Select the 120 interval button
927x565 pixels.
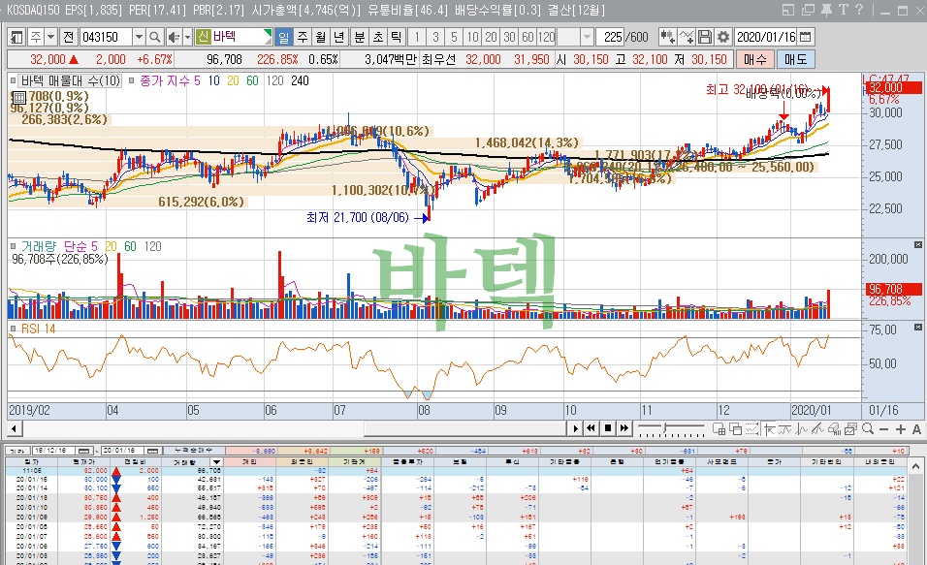(x=546, y=37)
